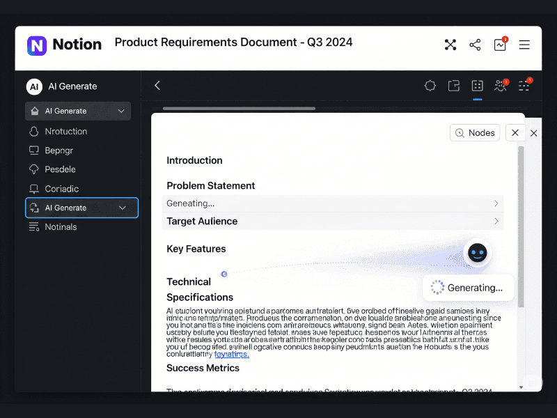Click the share icon in header
The height and width of the screenshot is (418, 557).
475,45
